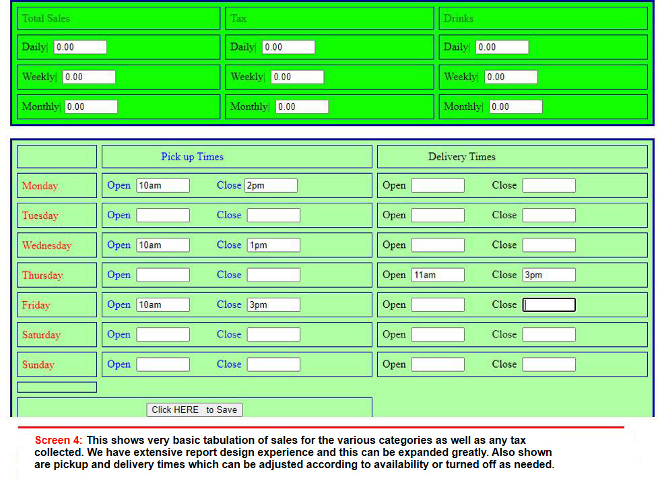
Task: Select the Total Sales Weekly input field
Action: pyautogui.click(x=89, y=77)
